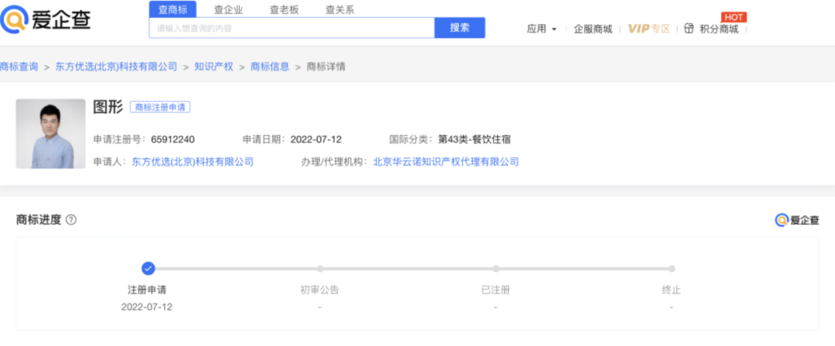Focus the search input field
Viewport: 835px width, 346px height.
pyautogui.click(x=291, y=28)
